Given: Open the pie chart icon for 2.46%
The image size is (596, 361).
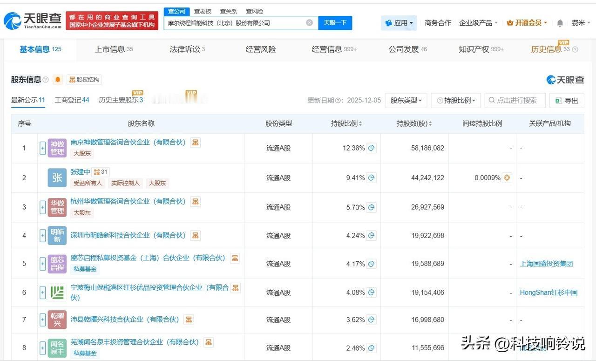Looking at the screenshot, I should pos(372,348).
